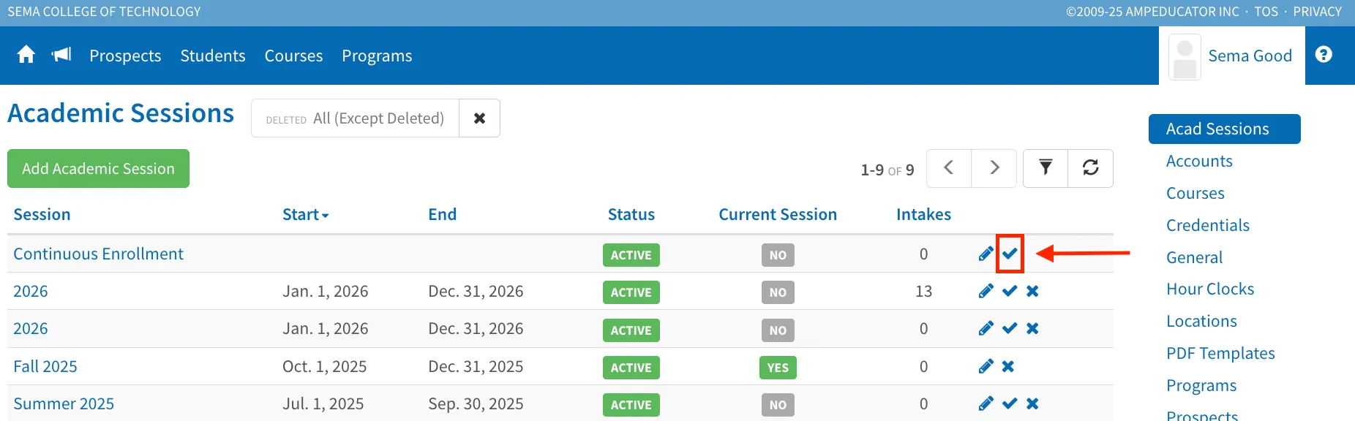Open announcements with the megaphone icon
Viewport: 1355px width, 421px height.
click(x=61, y=55)
